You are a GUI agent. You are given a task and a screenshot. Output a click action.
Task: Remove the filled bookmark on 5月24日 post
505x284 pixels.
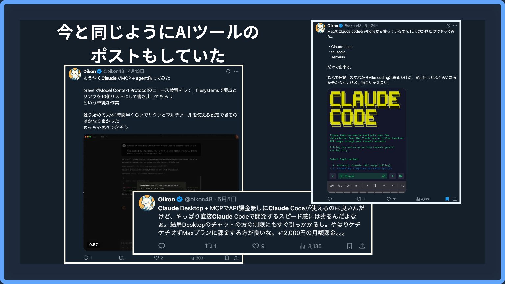pyautogui.click(x=447, y=199)
